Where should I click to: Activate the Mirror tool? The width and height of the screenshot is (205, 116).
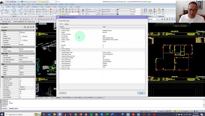(x=39, y=12)
